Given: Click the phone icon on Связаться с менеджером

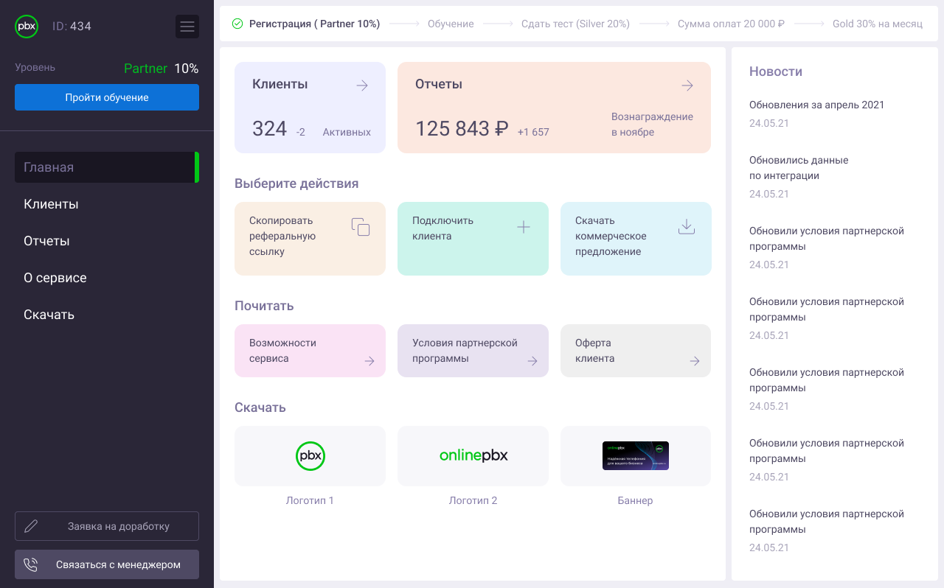Looking at the screenshot, I should [30, 564].
